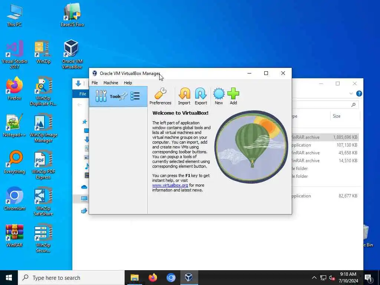Select the 45,658 KB archive row

point(325,153)
